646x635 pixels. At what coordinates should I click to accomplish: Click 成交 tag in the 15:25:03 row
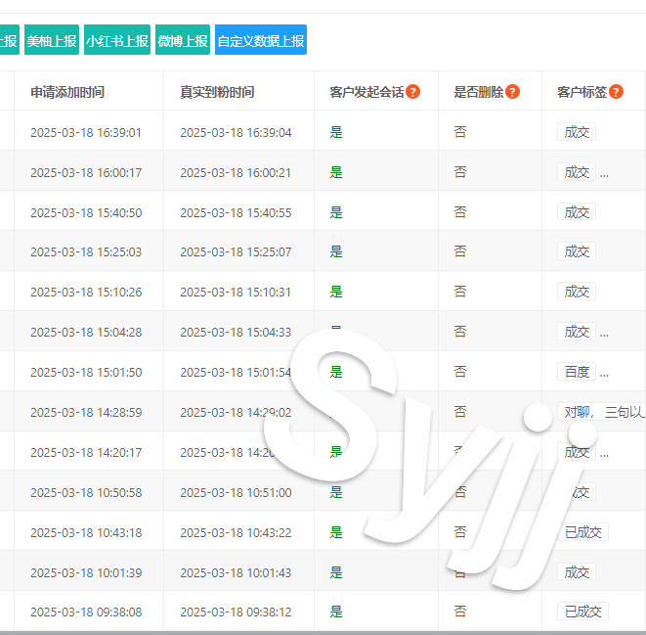[x=577, y=251]
